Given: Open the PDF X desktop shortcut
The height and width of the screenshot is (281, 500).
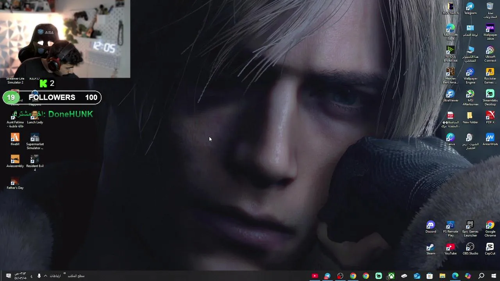Looking at the screenshot, I should coord(490,118).
